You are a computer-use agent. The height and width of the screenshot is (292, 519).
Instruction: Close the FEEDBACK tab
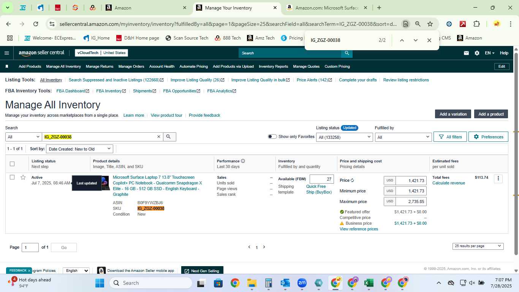(x=29, y=271)
